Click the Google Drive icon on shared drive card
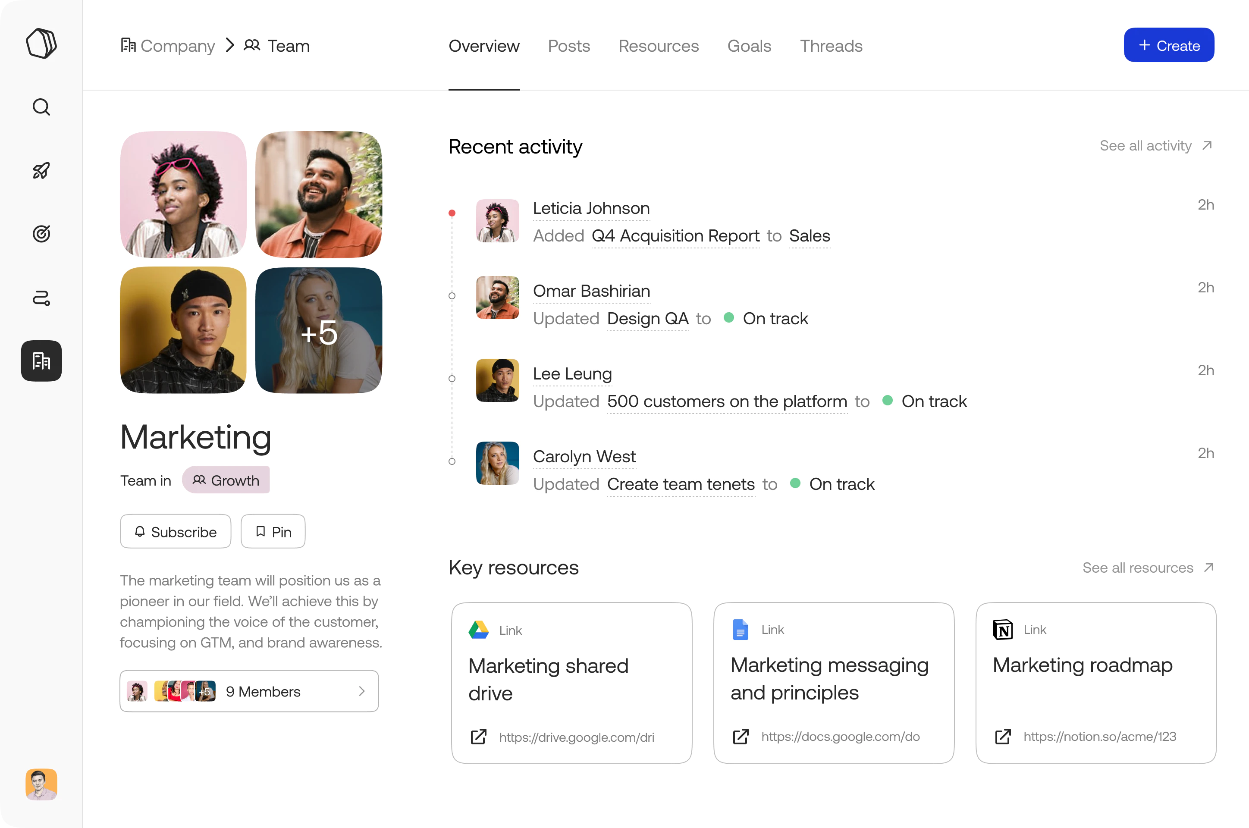This screenshot has height=828, width=1249. coord(478,630)
